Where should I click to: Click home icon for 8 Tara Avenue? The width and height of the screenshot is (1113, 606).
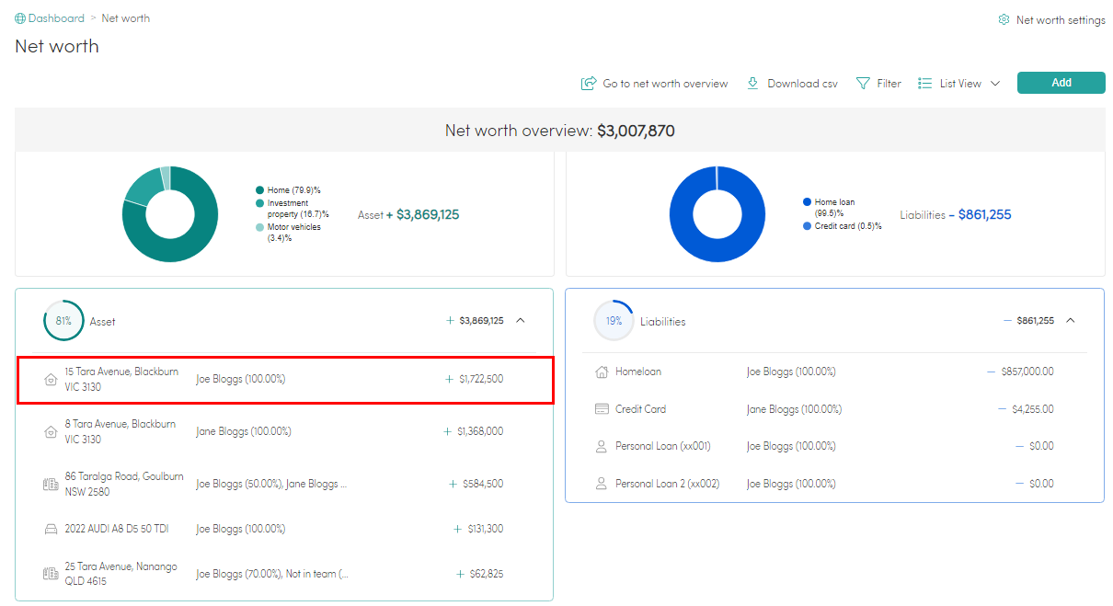[51, 431]
